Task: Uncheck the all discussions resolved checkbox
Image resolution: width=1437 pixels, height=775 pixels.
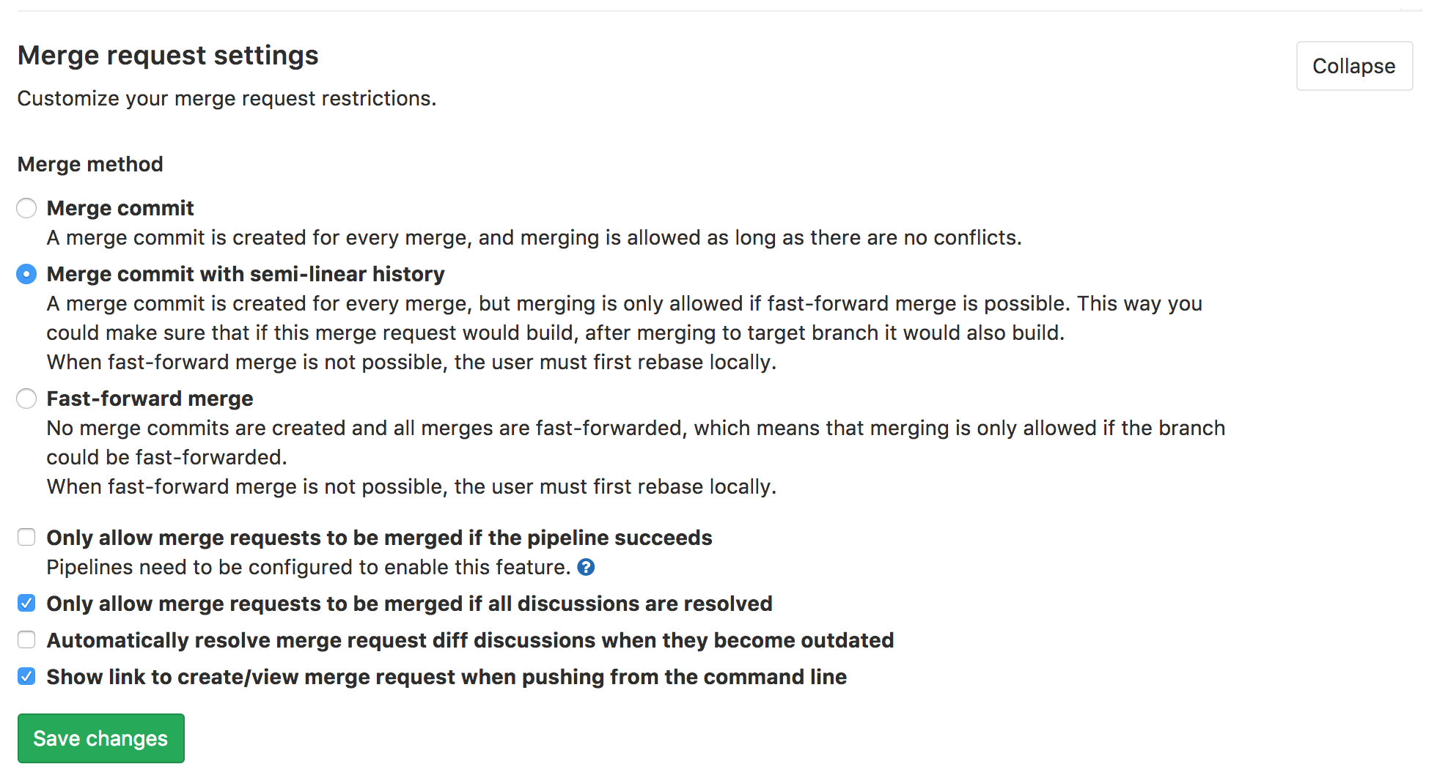Action: click(x=26, y=604)
